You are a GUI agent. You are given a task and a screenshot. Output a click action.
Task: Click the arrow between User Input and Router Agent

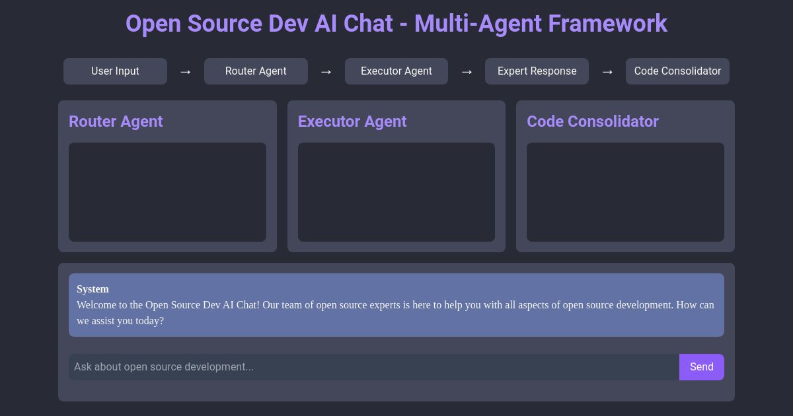[x=186, y=71]
